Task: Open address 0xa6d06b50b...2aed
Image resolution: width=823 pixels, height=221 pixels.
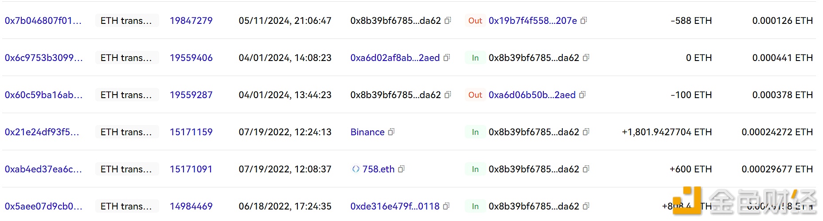Action: pos(532,95)
